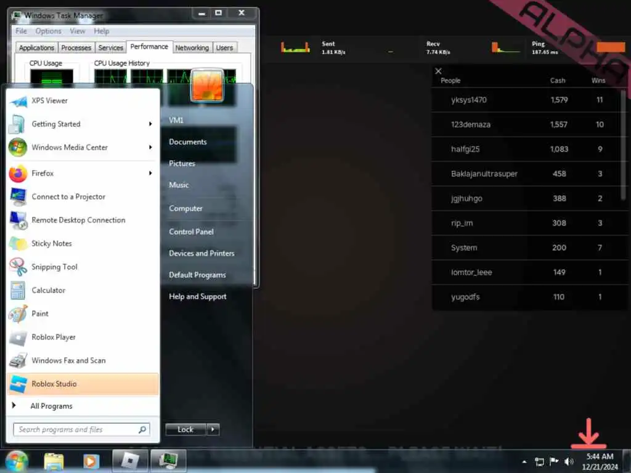Open Music library
Image resolution: width=631 pixels, height=473 pixels.
(179, 185)
